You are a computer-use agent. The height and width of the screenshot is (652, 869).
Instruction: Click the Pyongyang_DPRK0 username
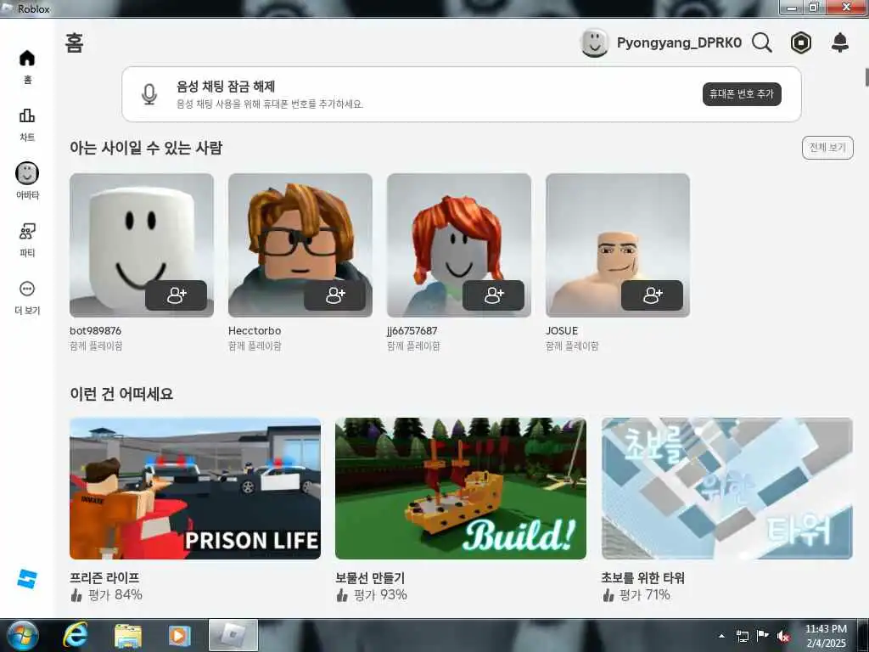tap(679, 42)
